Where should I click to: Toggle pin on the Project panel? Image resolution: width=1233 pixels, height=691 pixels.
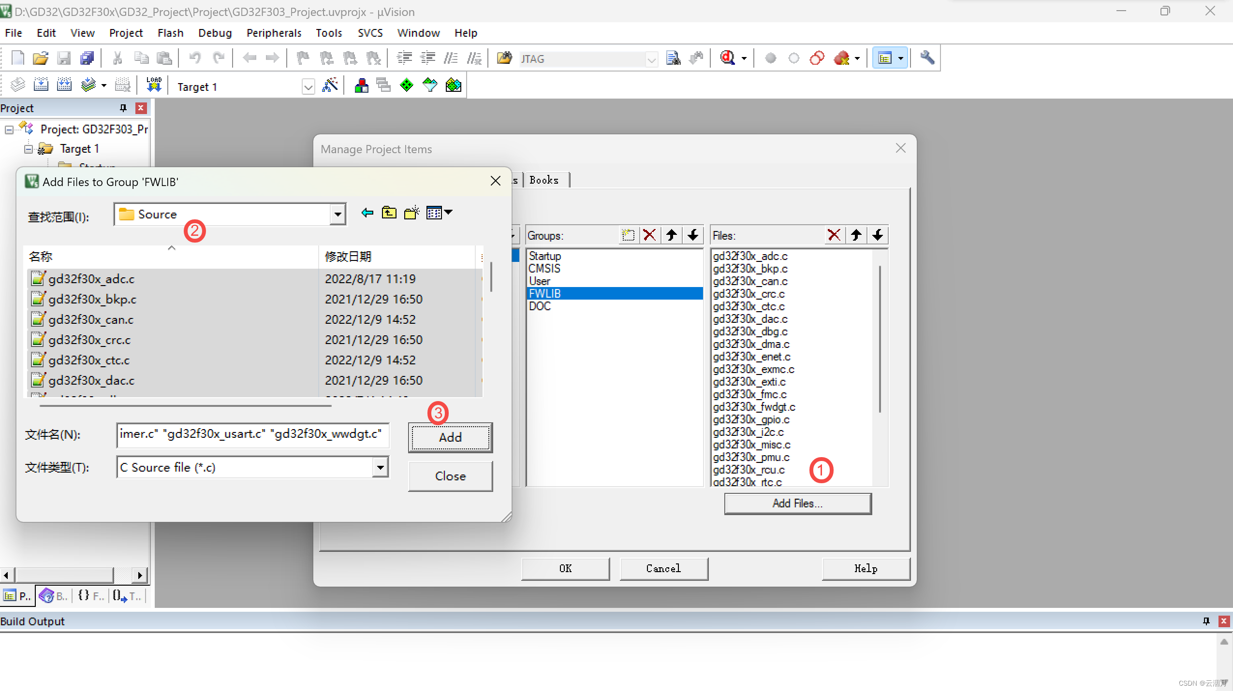point(123,108)
